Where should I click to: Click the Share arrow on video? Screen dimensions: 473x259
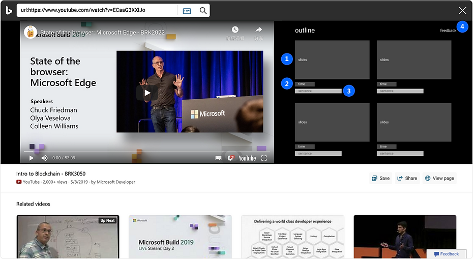coord(258,30)
